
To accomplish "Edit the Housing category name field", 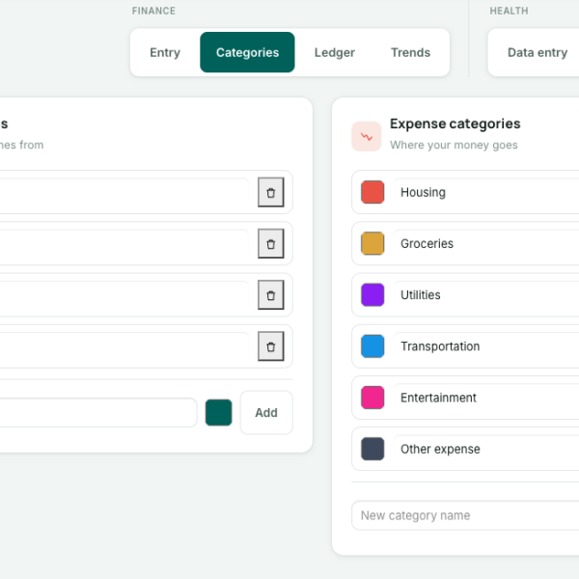I will click(x=486, y=192).
